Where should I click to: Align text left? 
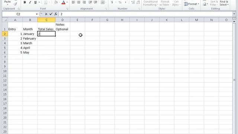pos(73,2)
